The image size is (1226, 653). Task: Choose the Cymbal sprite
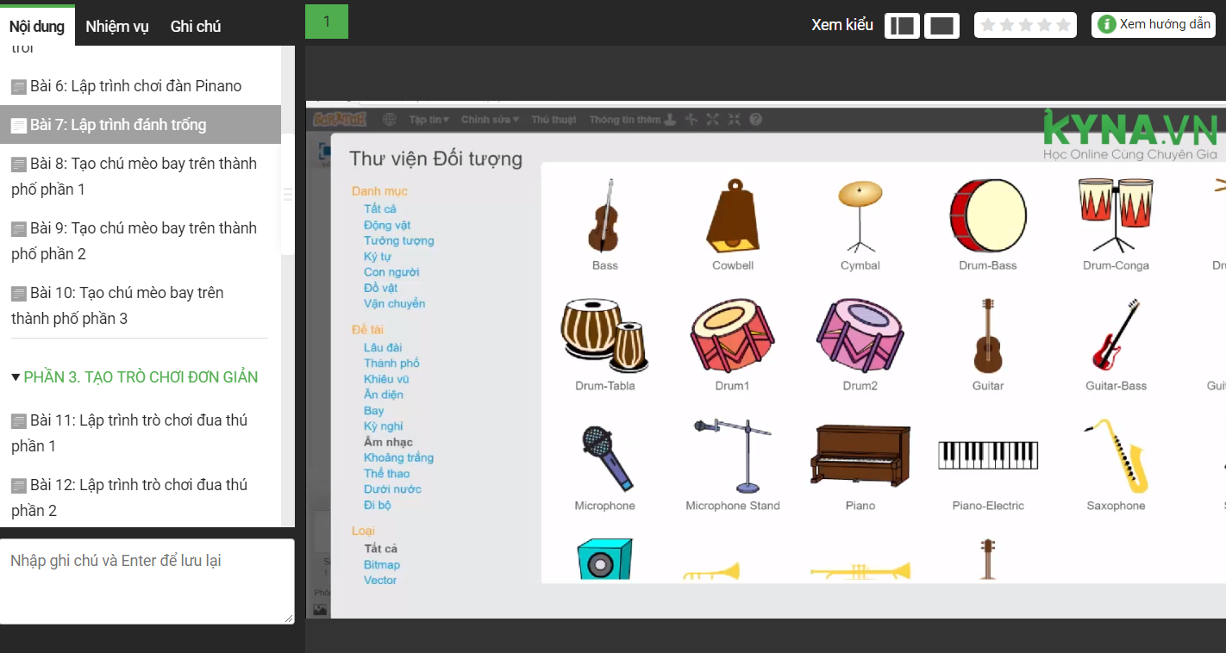tap(860, 217)
